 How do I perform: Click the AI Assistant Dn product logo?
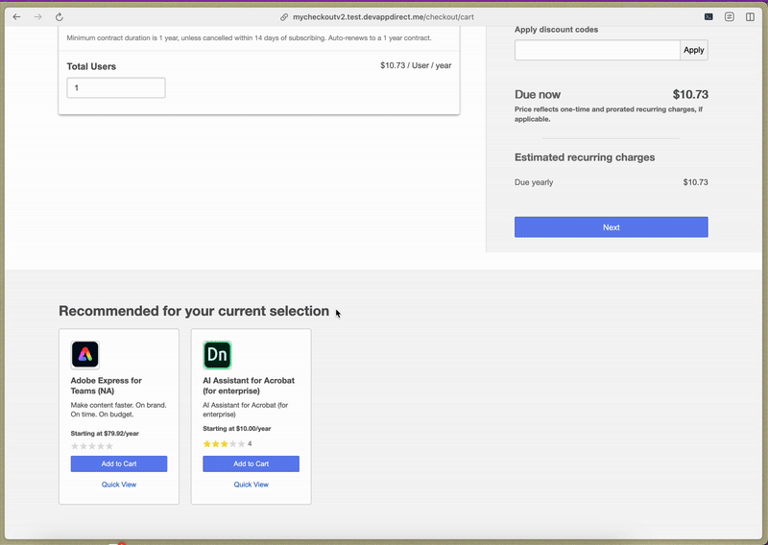217,355
